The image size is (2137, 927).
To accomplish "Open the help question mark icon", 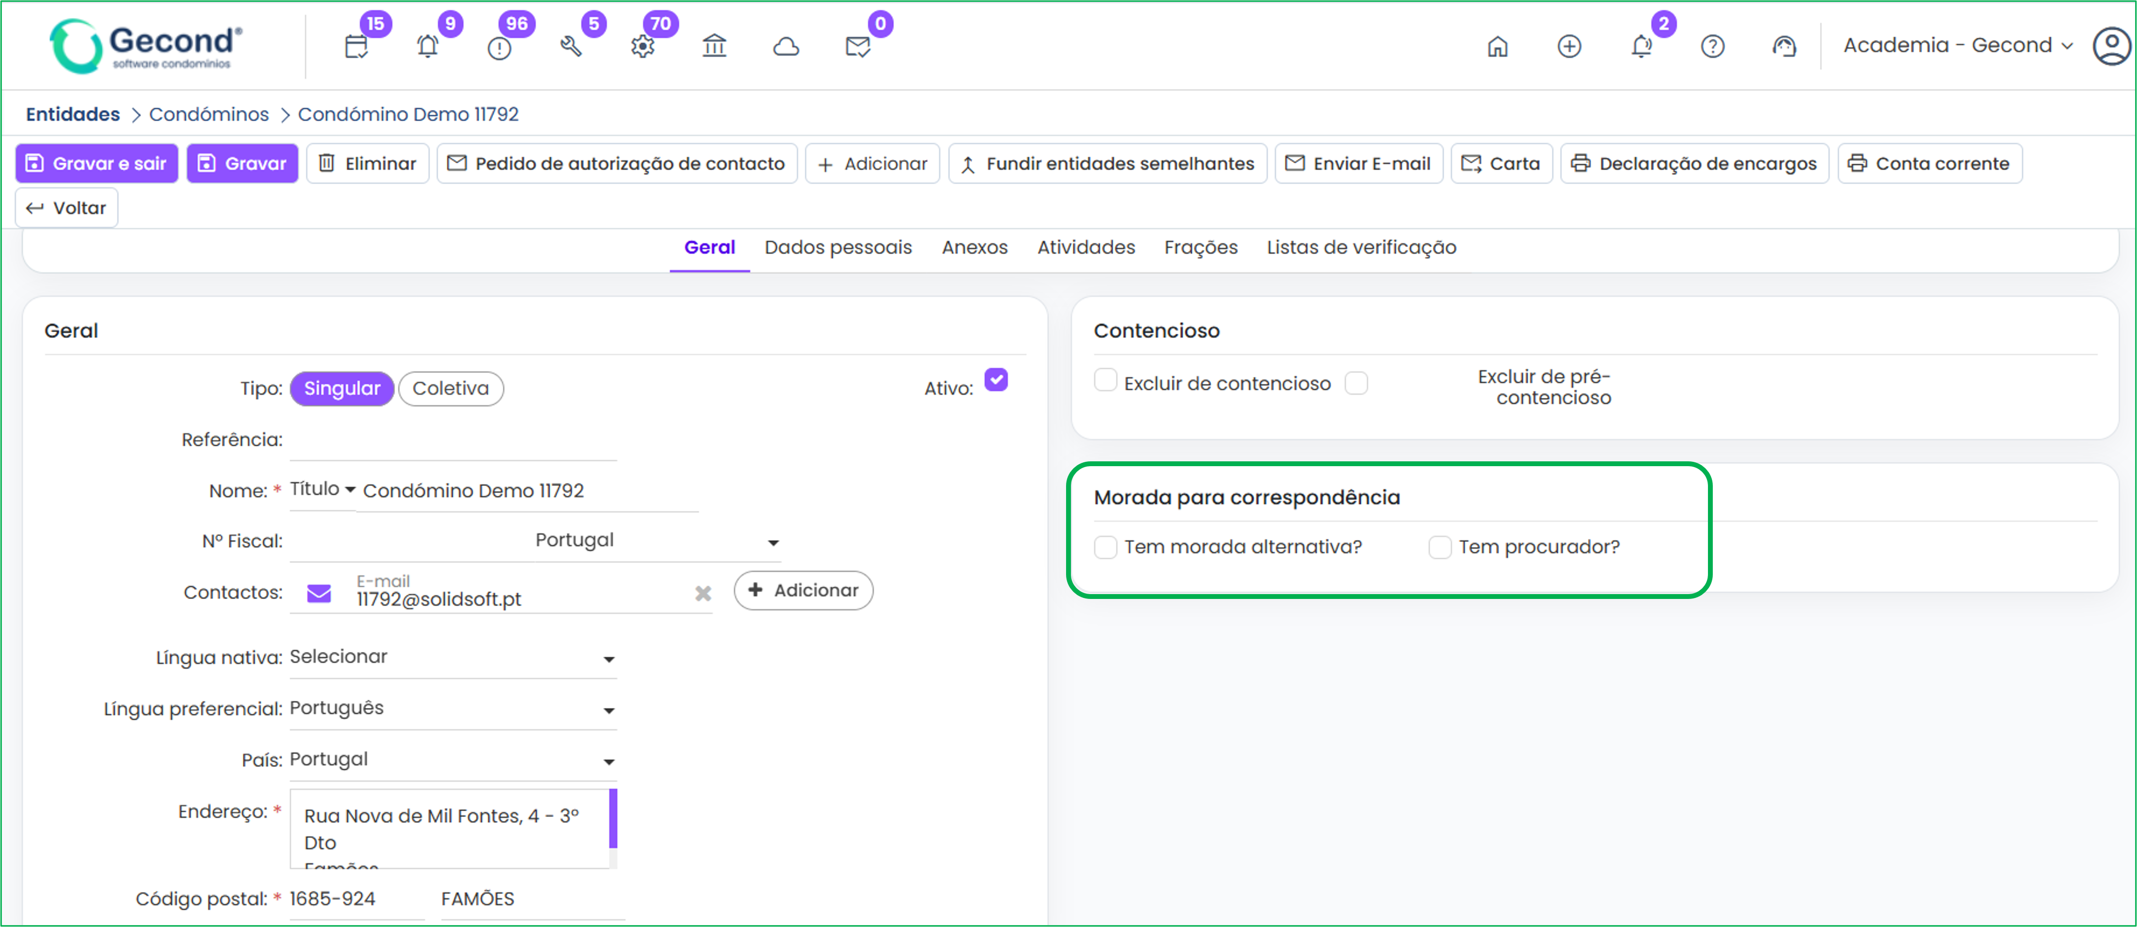I will (x=1713, y=46).
